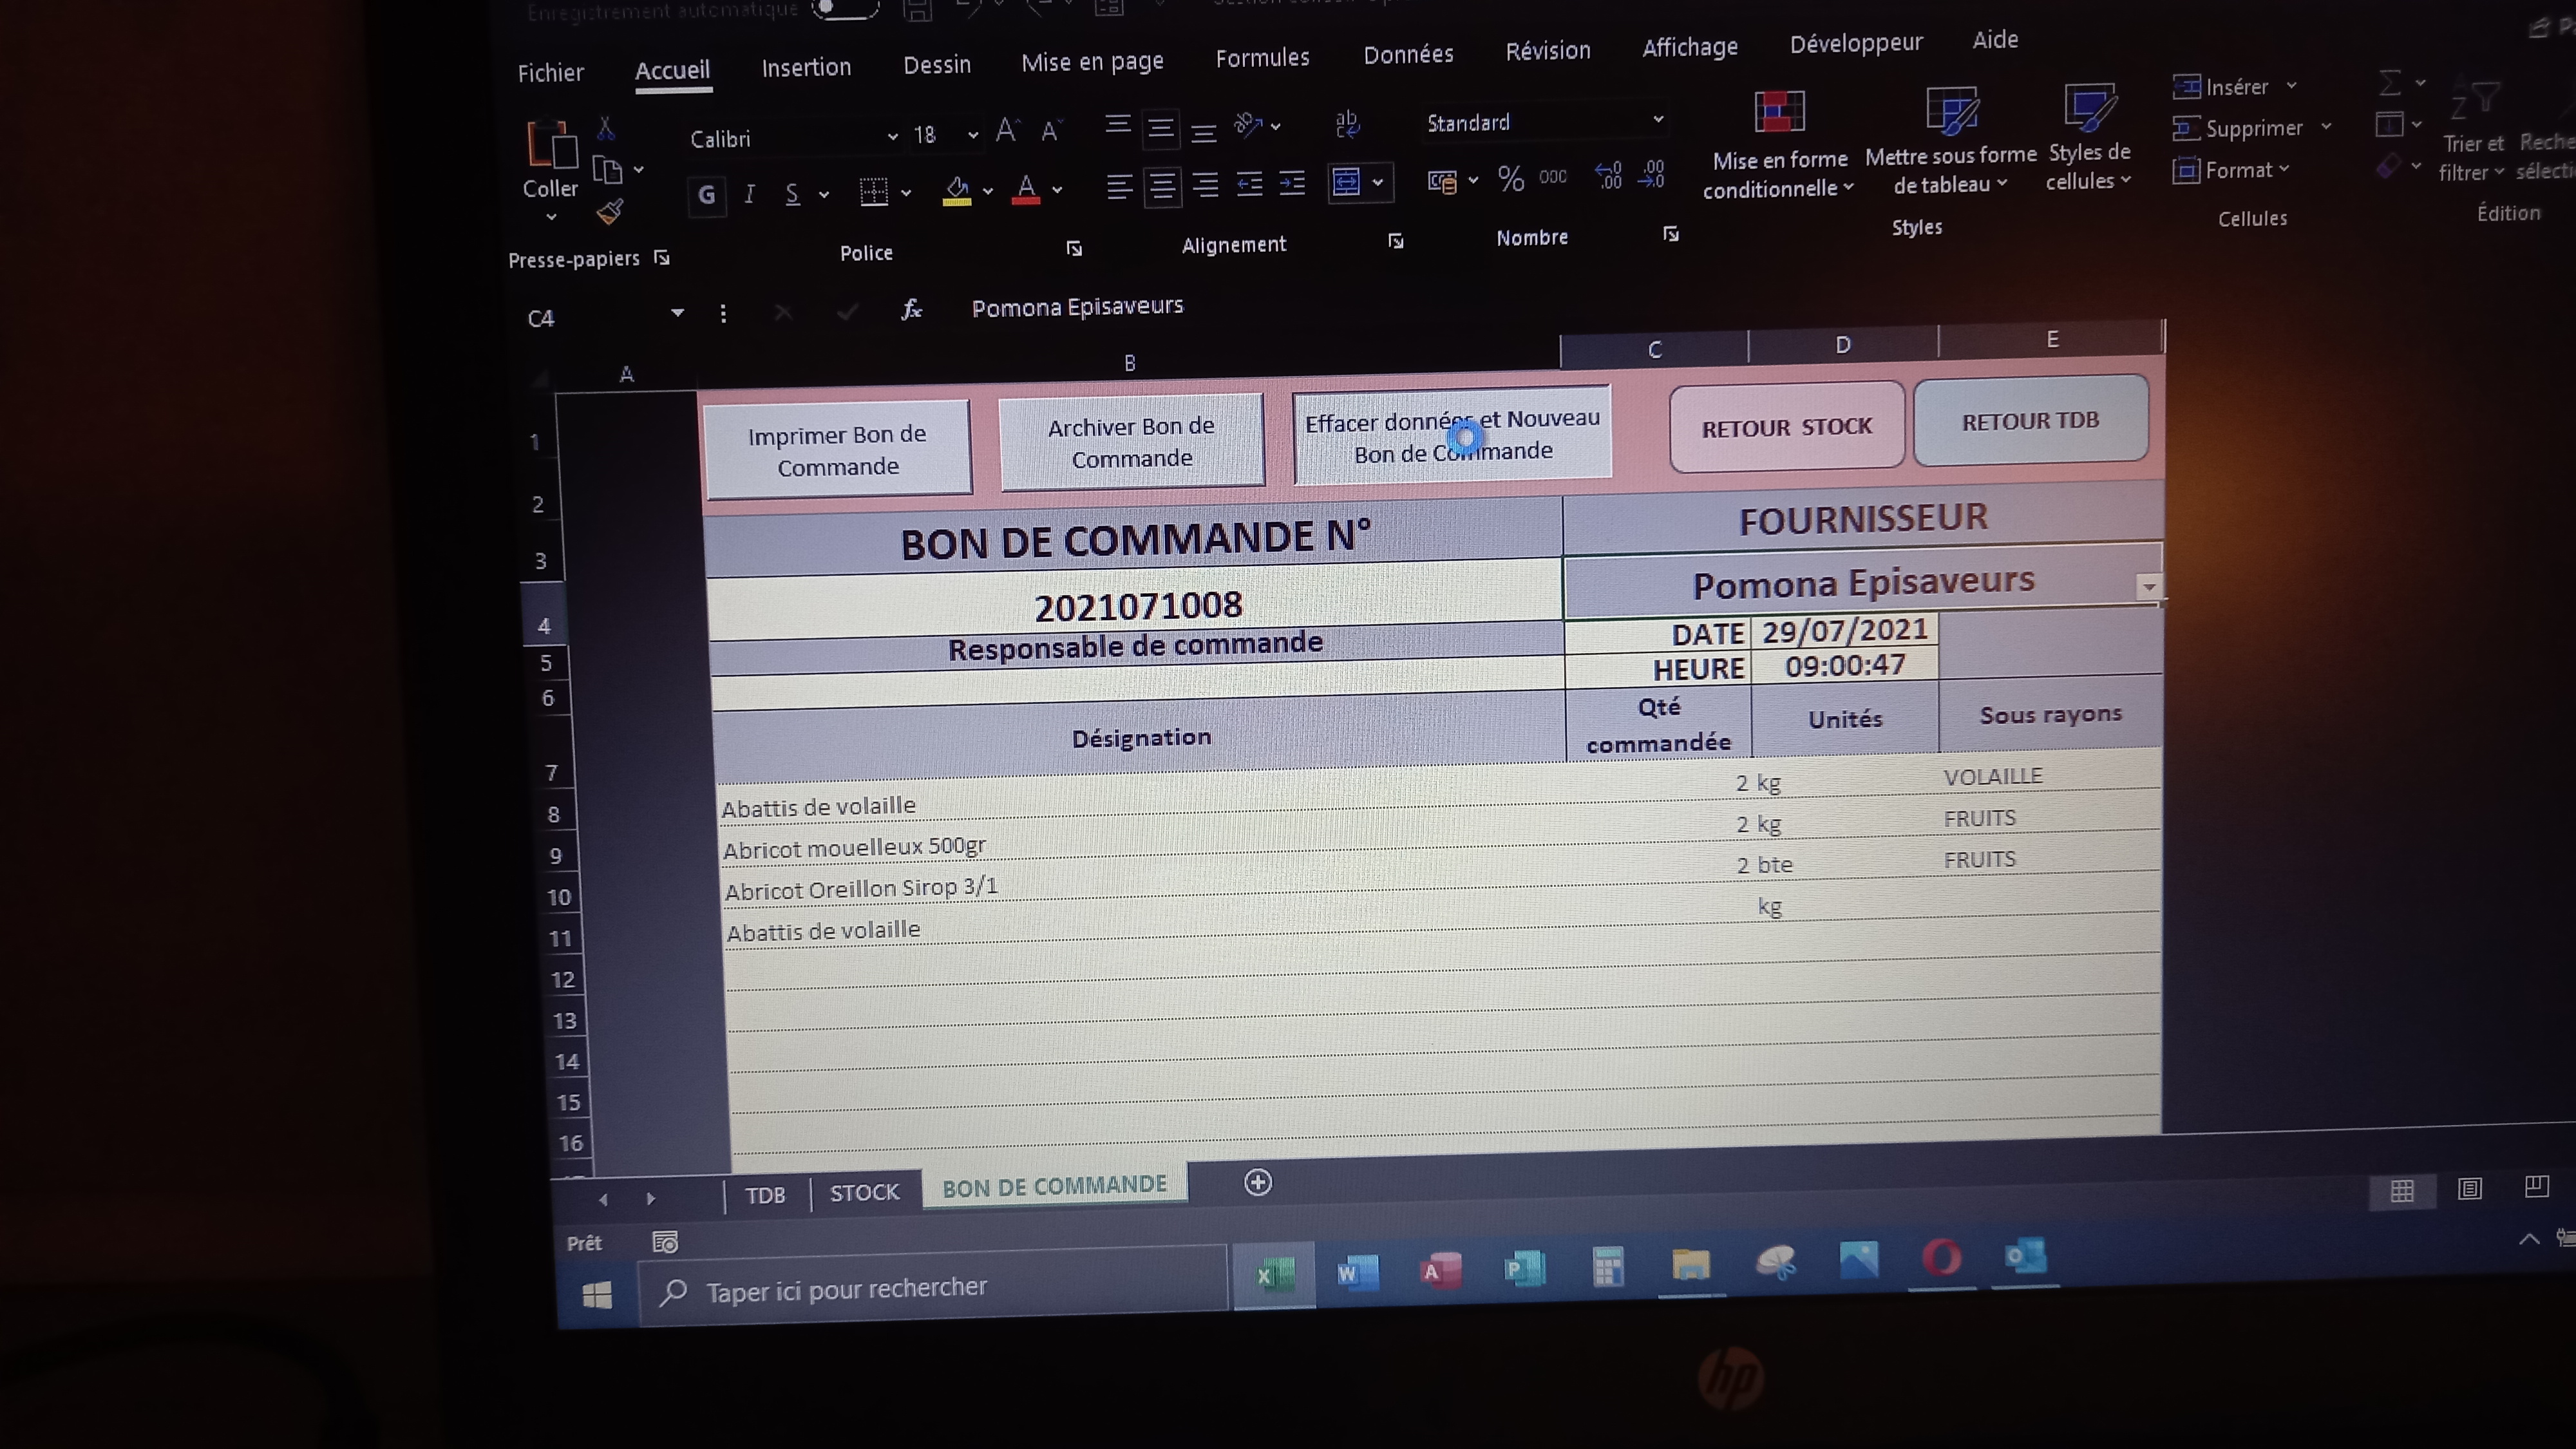The width and height of the screenshot is (2576, 1449).
Task: Expand the Standard number format dropdown
Action: pos(1657,120)
